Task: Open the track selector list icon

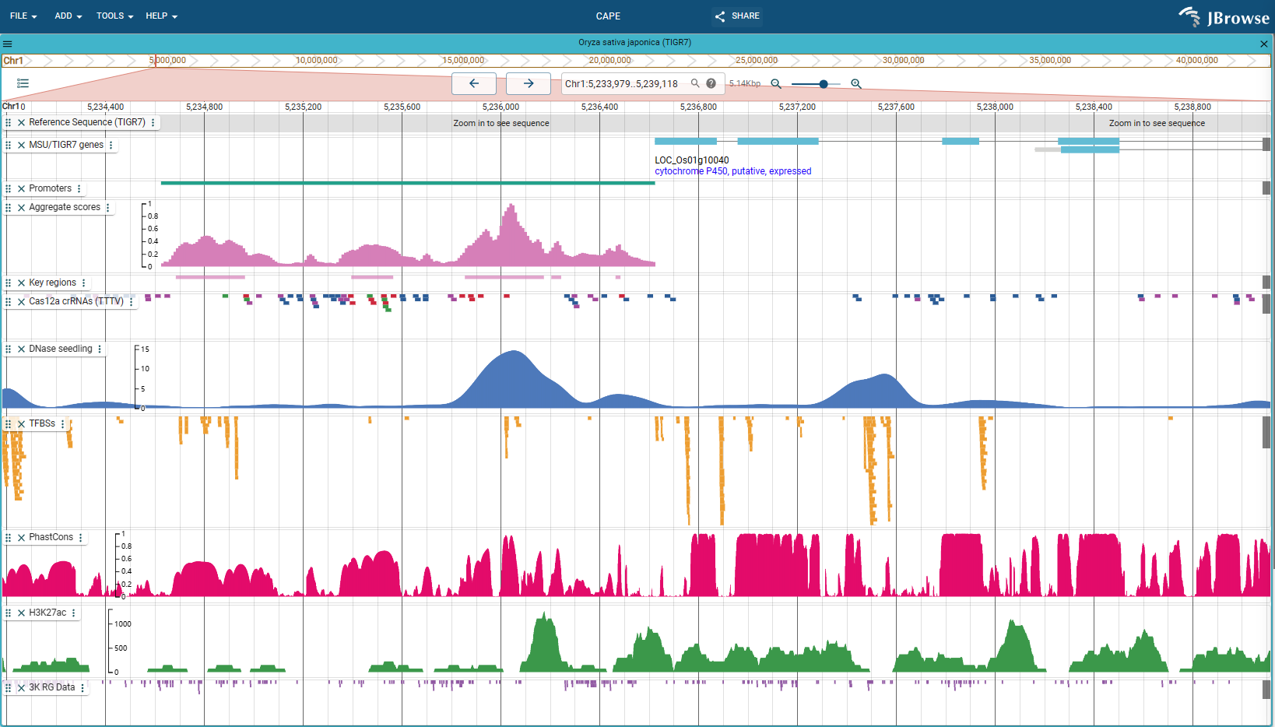Action: tap(23, 83)
